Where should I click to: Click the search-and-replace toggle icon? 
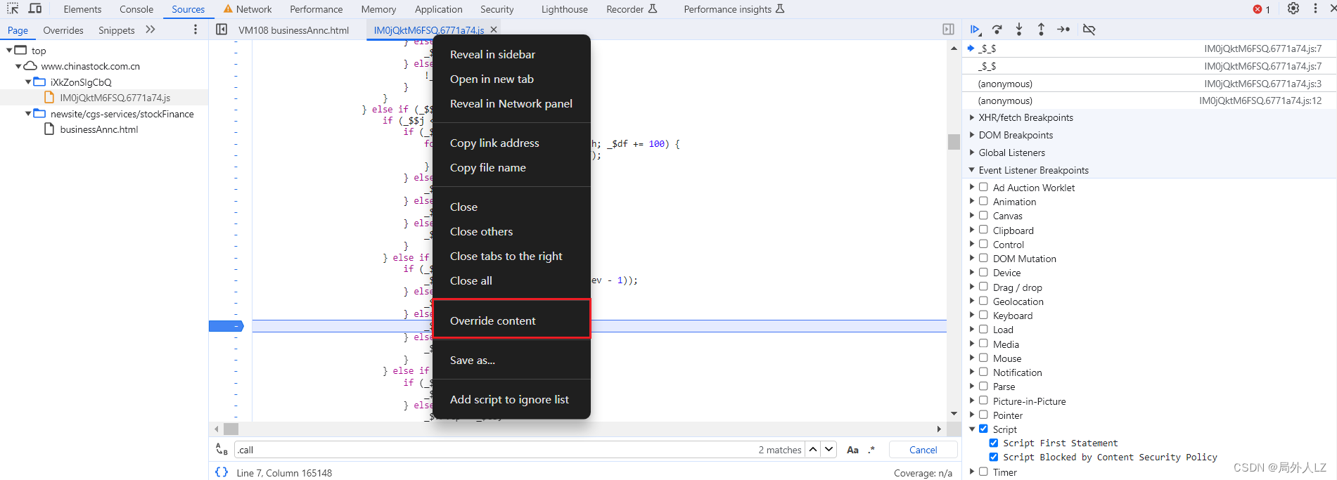tap(222, 450)
